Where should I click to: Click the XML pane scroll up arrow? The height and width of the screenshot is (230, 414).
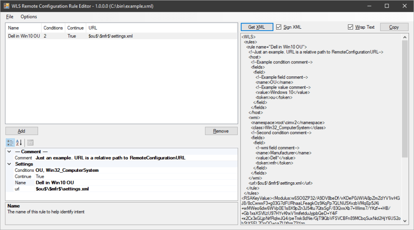point(405,37)
